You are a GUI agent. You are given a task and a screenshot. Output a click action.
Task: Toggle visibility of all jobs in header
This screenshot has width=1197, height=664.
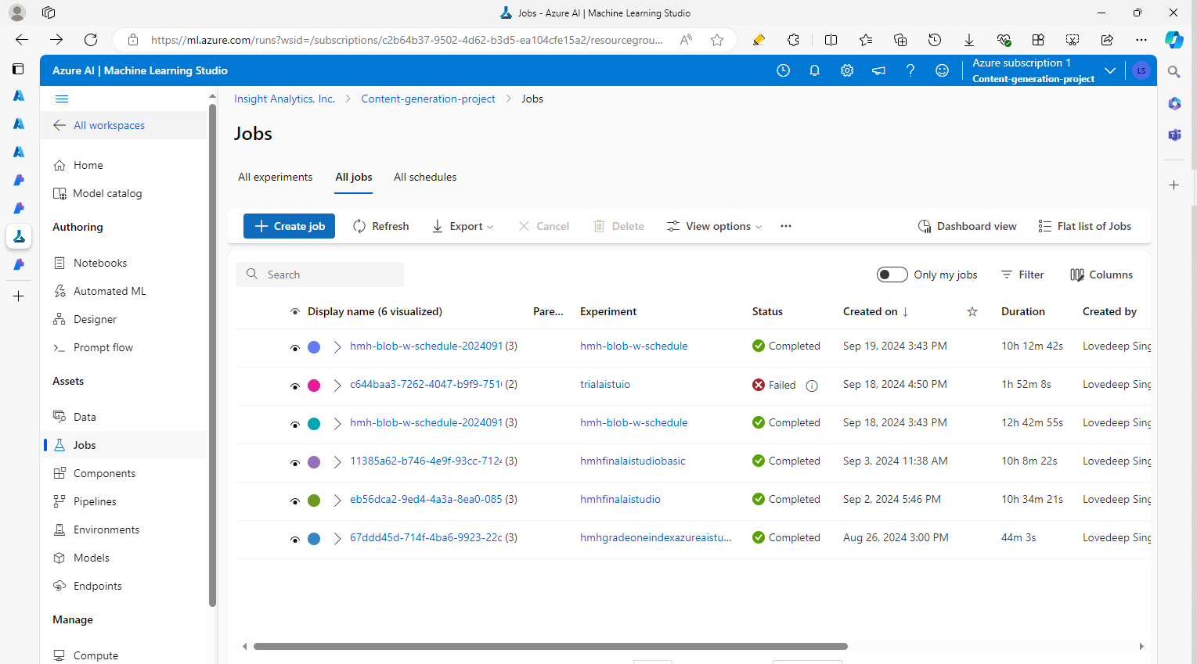pyautogui.click(x=295, y=311)
